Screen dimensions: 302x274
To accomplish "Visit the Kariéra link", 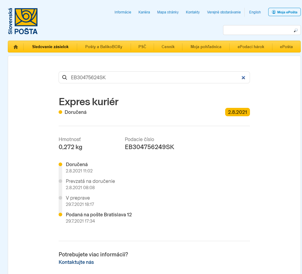I will coord(144,12).
